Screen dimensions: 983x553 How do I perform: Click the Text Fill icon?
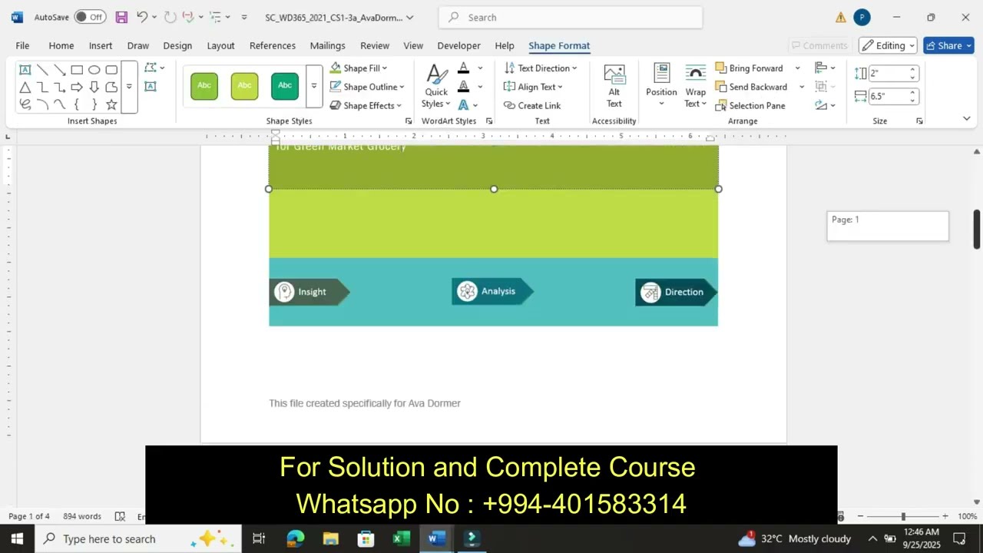tap(464, 68)
